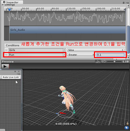Click the 0:00 (000.0%) preview time readout

(66, 124)
